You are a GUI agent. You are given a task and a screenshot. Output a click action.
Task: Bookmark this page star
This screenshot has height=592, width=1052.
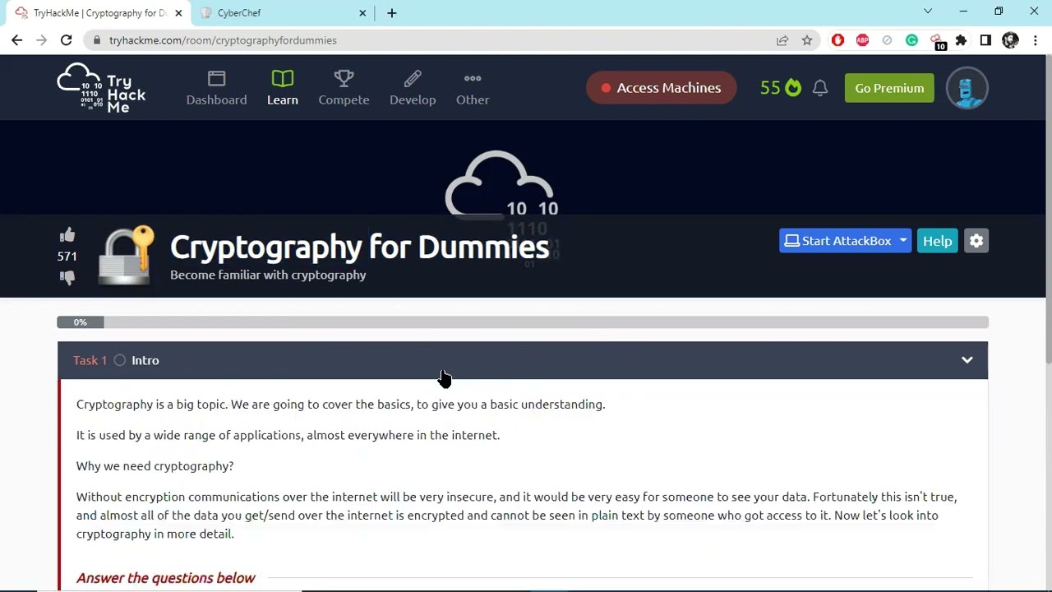click(807, 40)
